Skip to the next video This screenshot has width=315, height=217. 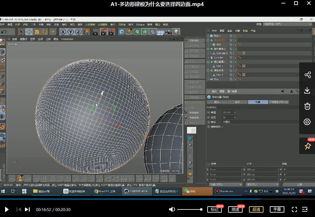[x=27, y=209]
